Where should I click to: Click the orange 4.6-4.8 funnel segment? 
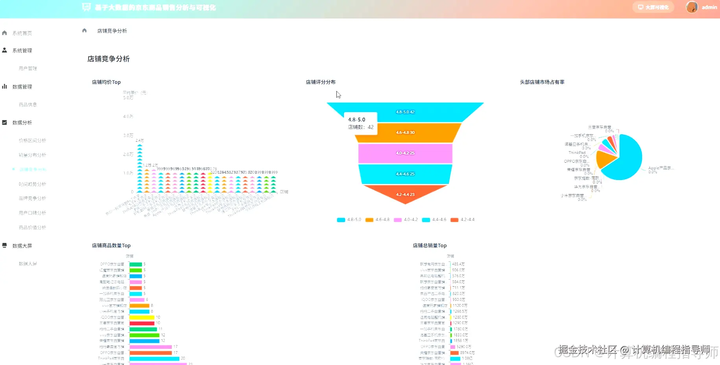point(408,133)
